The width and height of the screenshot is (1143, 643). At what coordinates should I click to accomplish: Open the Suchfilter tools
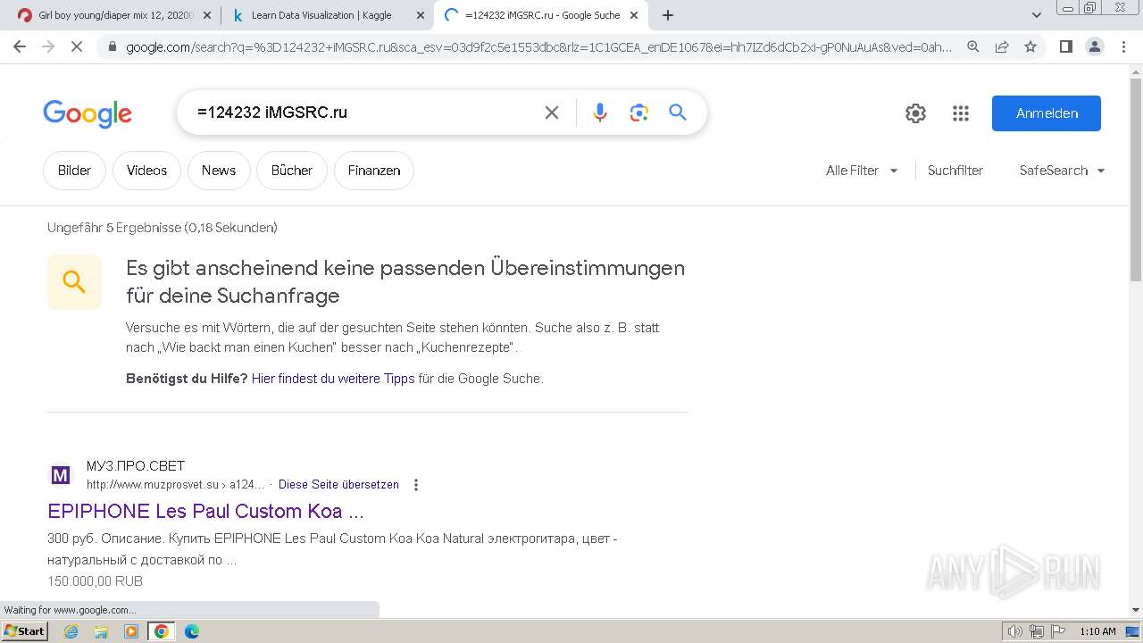pyautogui.click(x=955, y=171)
